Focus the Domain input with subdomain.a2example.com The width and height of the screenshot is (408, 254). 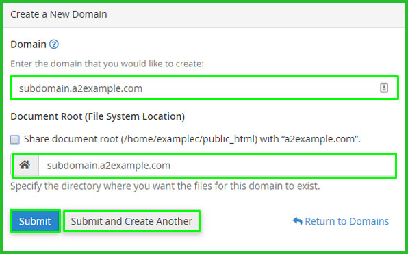coord(204,88)
